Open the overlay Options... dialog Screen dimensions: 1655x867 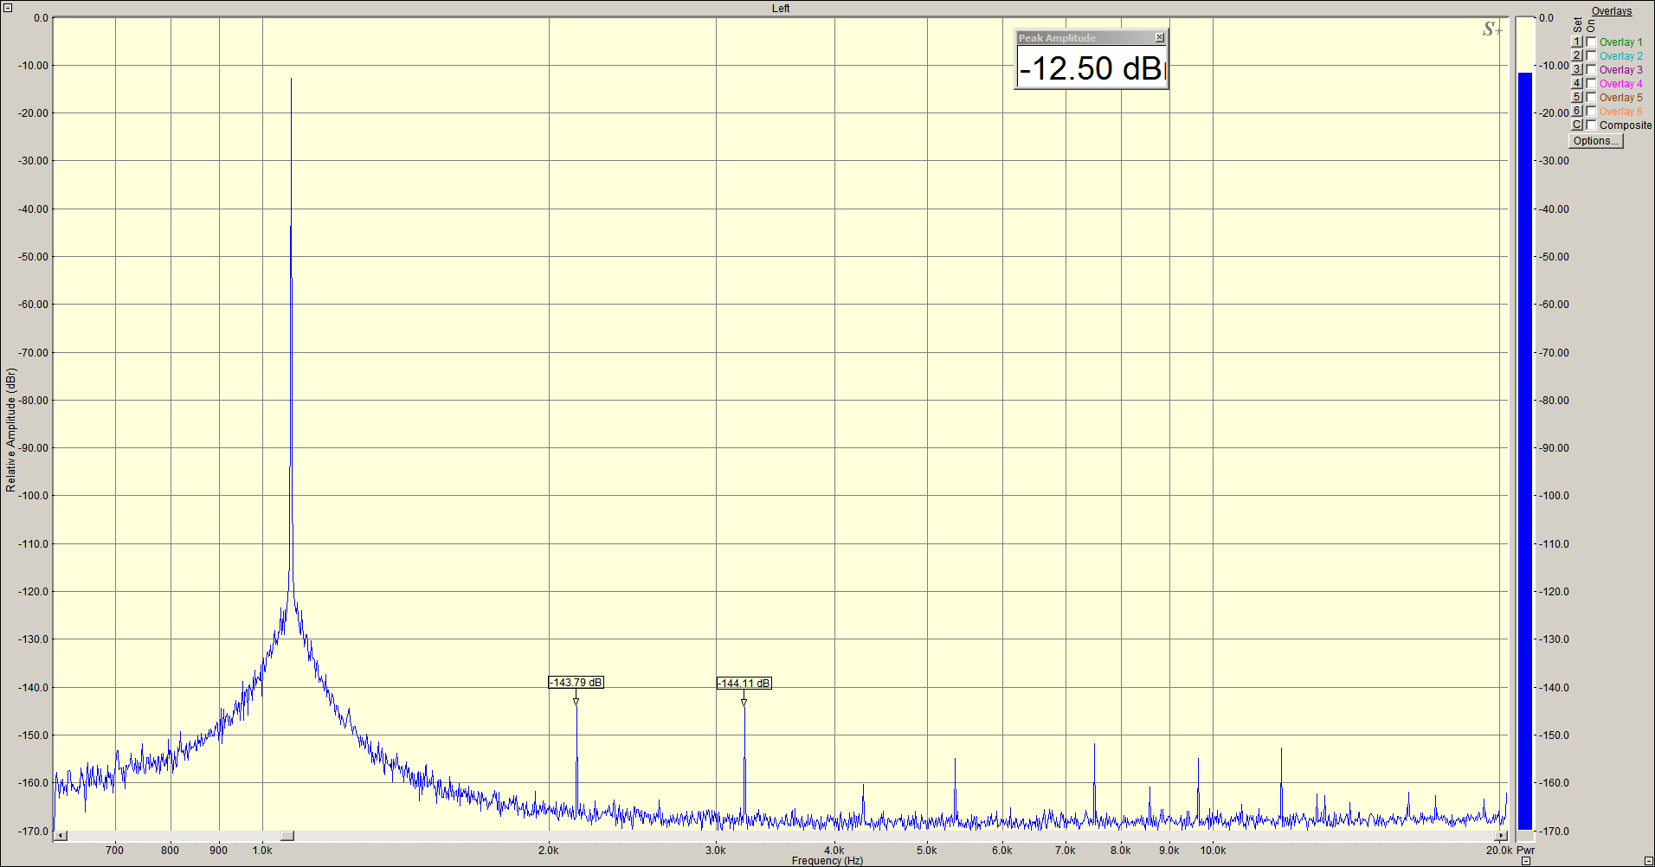click(1596, 141)
